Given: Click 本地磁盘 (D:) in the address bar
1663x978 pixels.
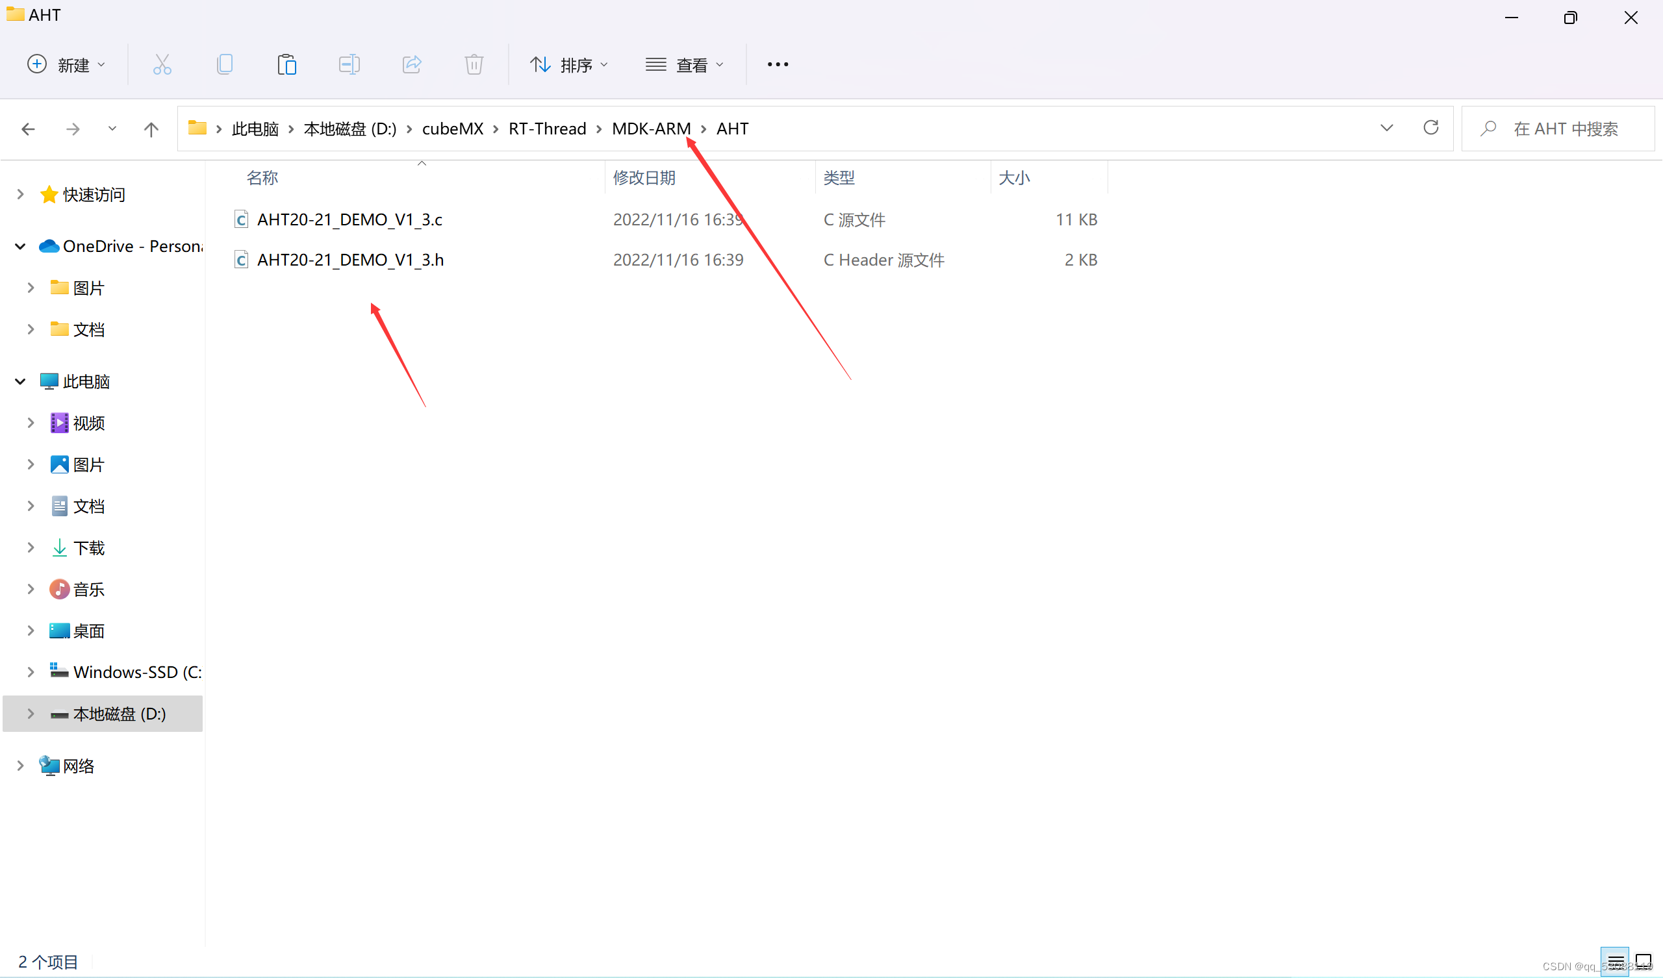Looking at the screenshot, I should 349,129.
